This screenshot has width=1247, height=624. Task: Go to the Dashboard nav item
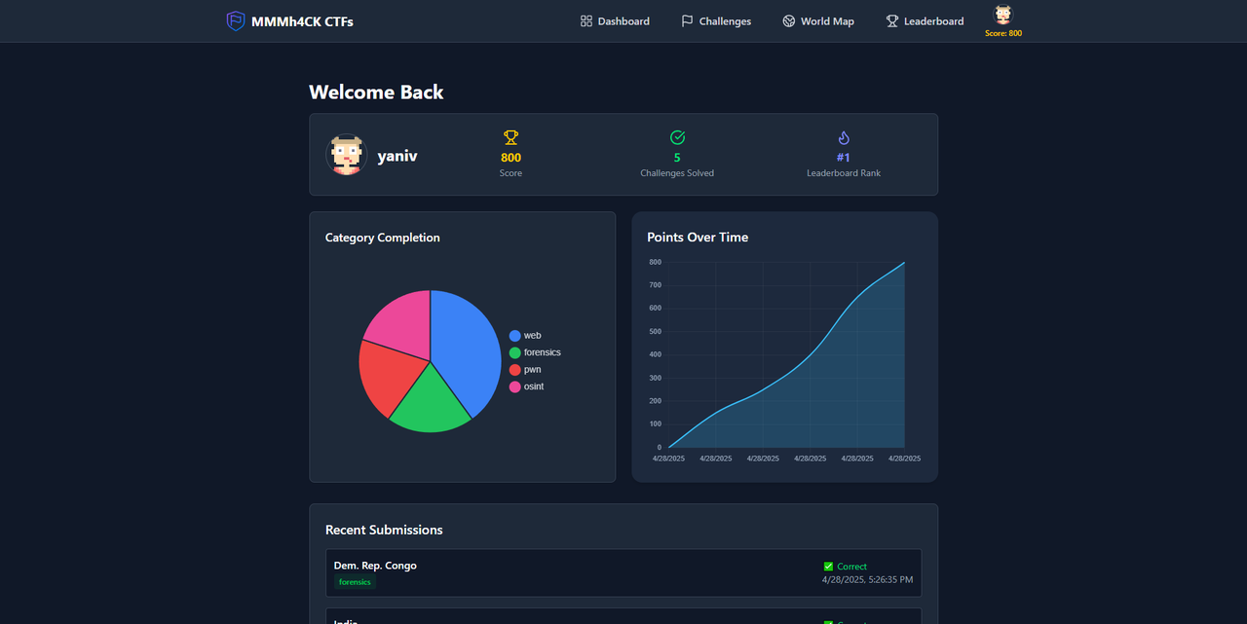coord(615,20)
